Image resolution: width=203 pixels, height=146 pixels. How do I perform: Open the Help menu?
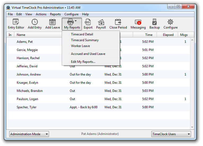(x=85, y=14)
